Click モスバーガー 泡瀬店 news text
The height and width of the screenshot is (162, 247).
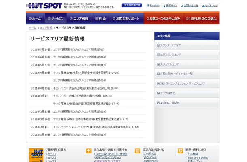click(x=83, y=96)
